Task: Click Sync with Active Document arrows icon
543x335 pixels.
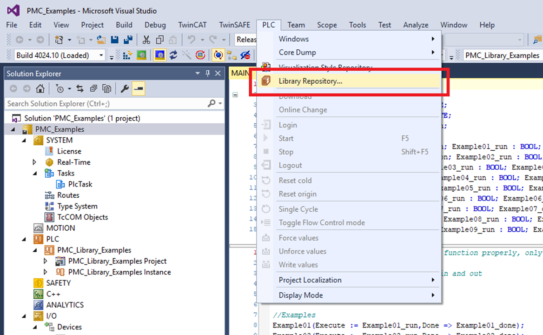Action: tap(80, 88)
